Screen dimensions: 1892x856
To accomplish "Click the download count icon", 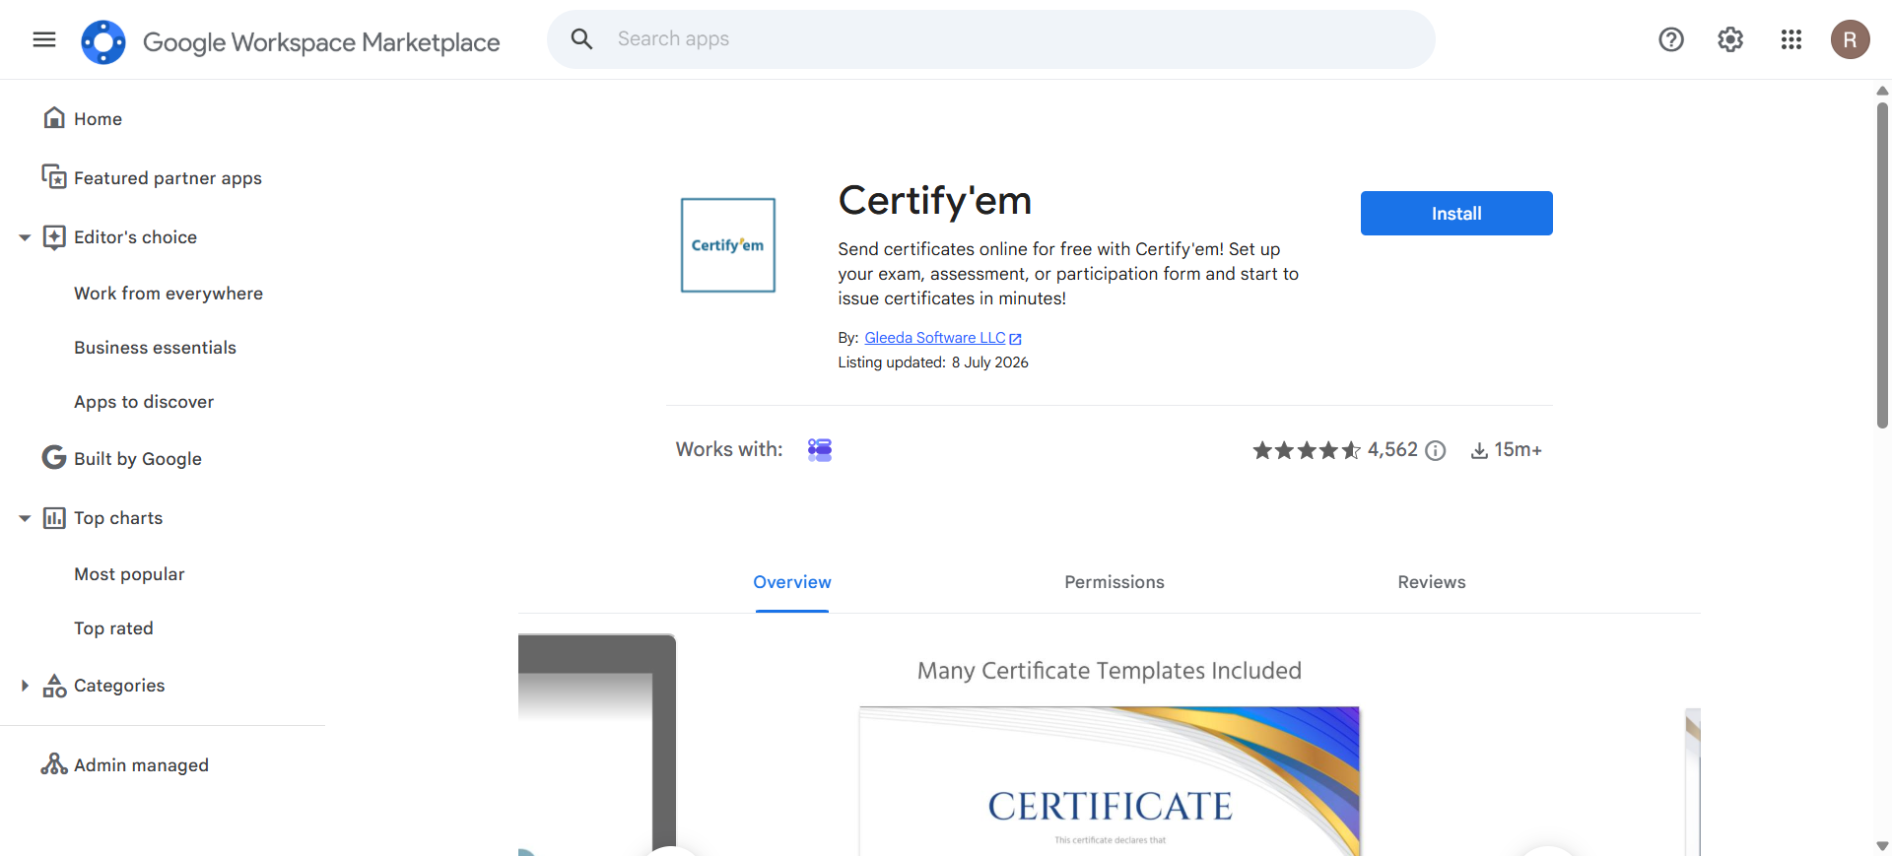I will tap(1479, 451).
